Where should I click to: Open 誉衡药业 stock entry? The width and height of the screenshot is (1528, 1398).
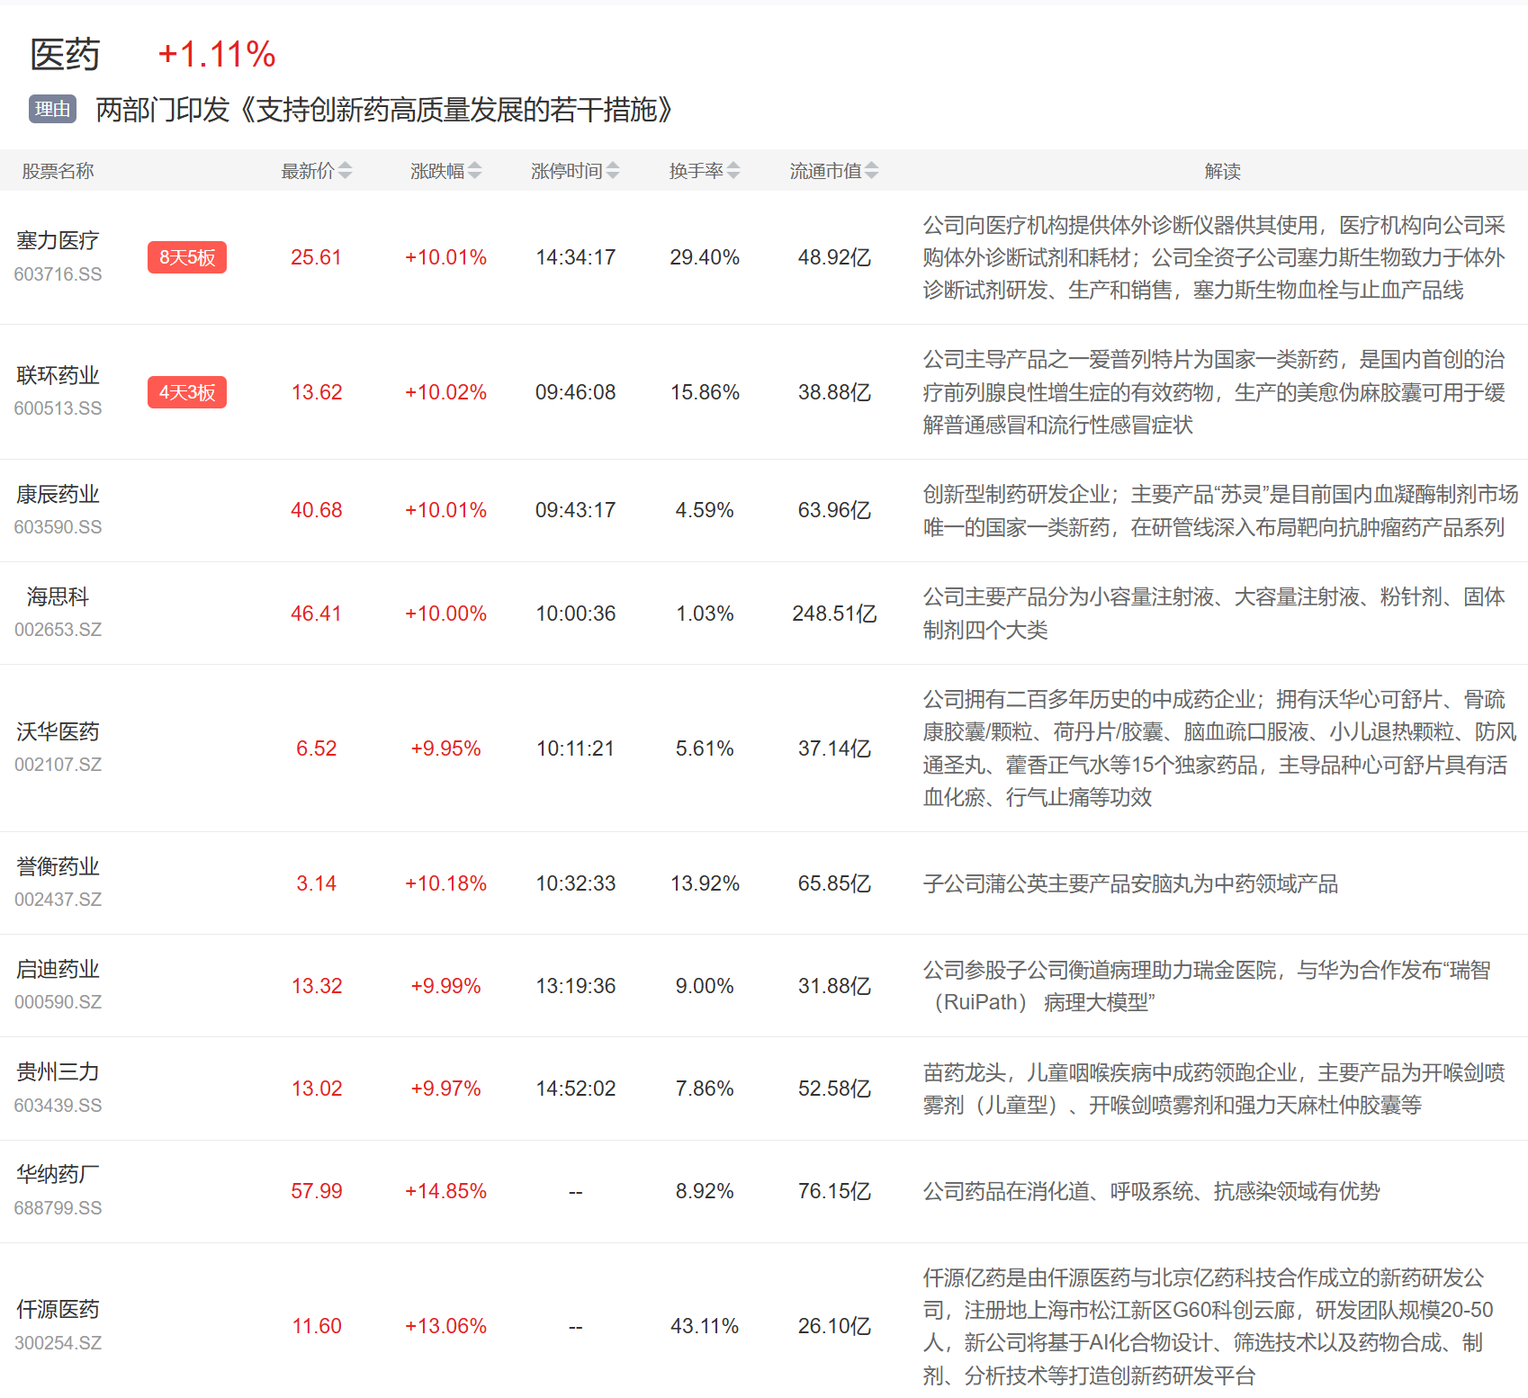coord(58,867)
